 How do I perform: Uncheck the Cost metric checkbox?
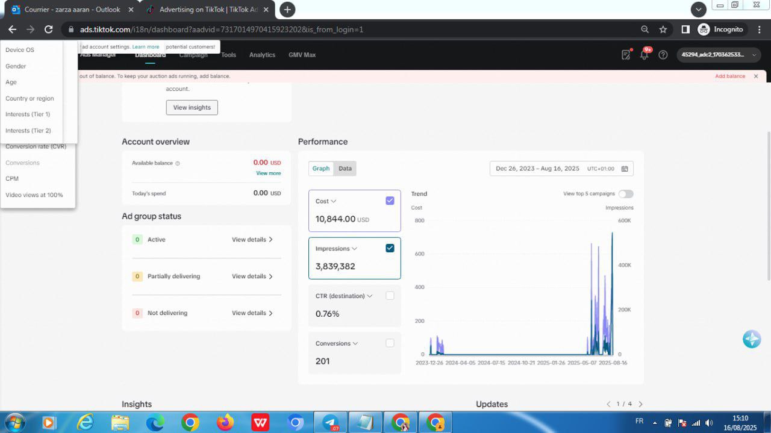click(x=390, y=201)
